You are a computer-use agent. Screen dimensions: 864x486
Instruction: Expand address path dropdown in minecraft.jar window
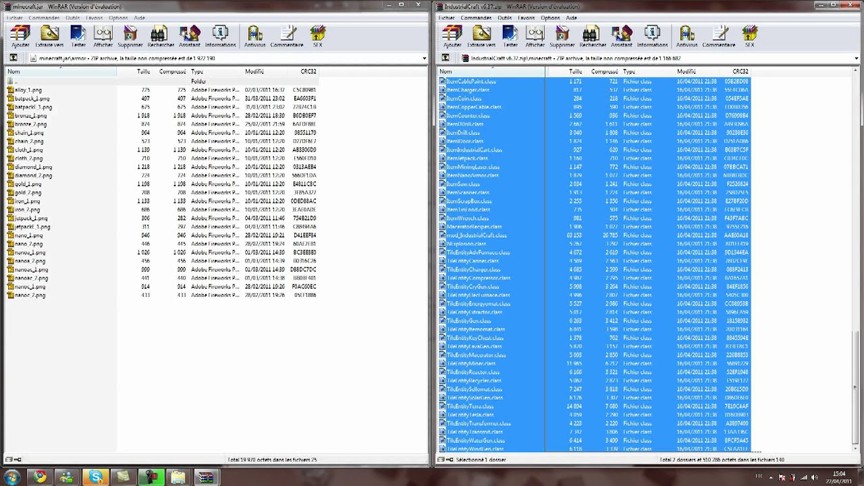point(424,58)
